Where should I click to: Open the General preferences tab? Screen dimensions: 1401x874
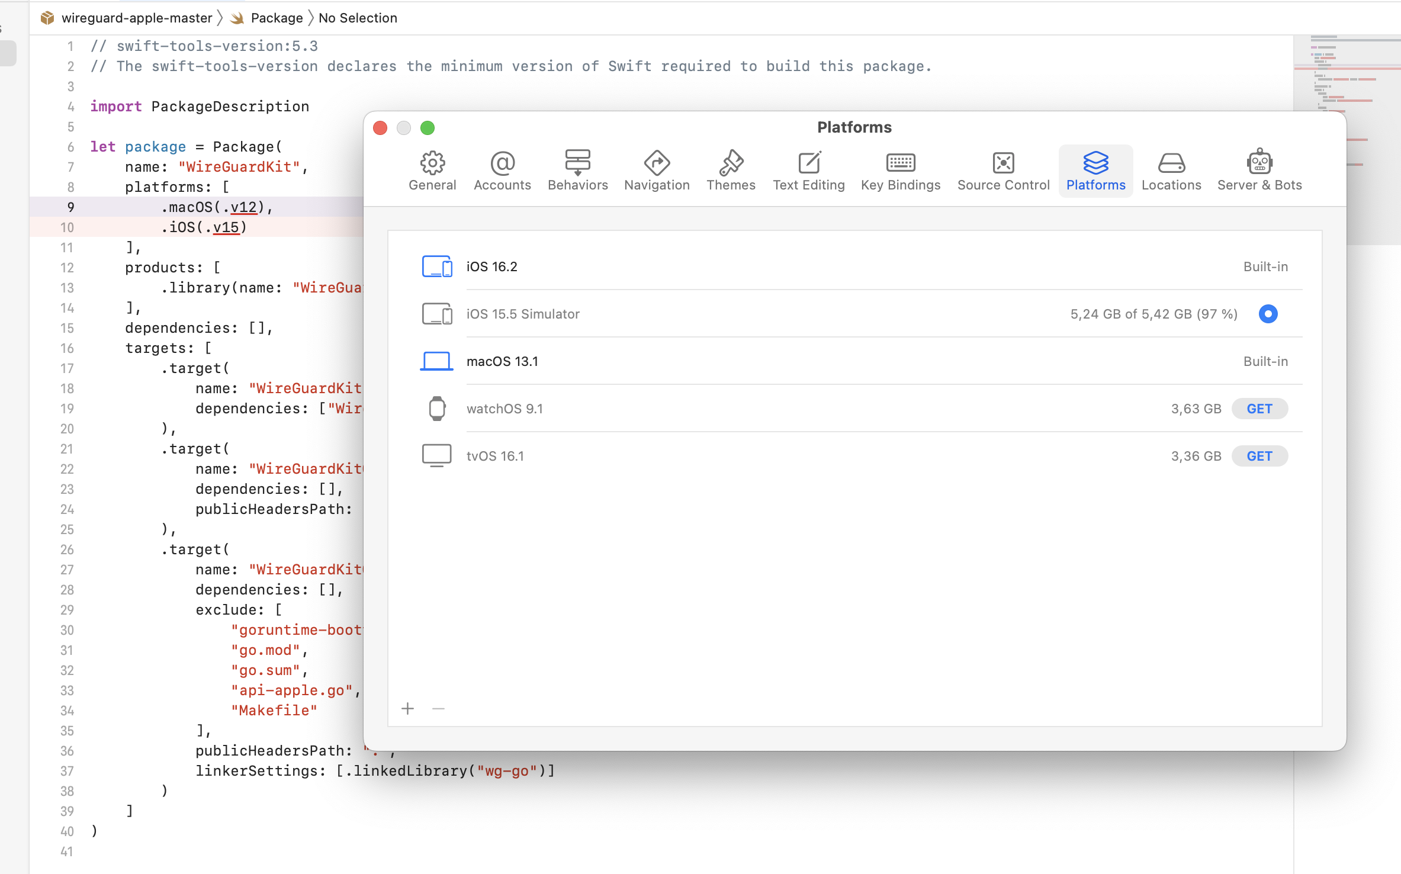tap(432, 171)
